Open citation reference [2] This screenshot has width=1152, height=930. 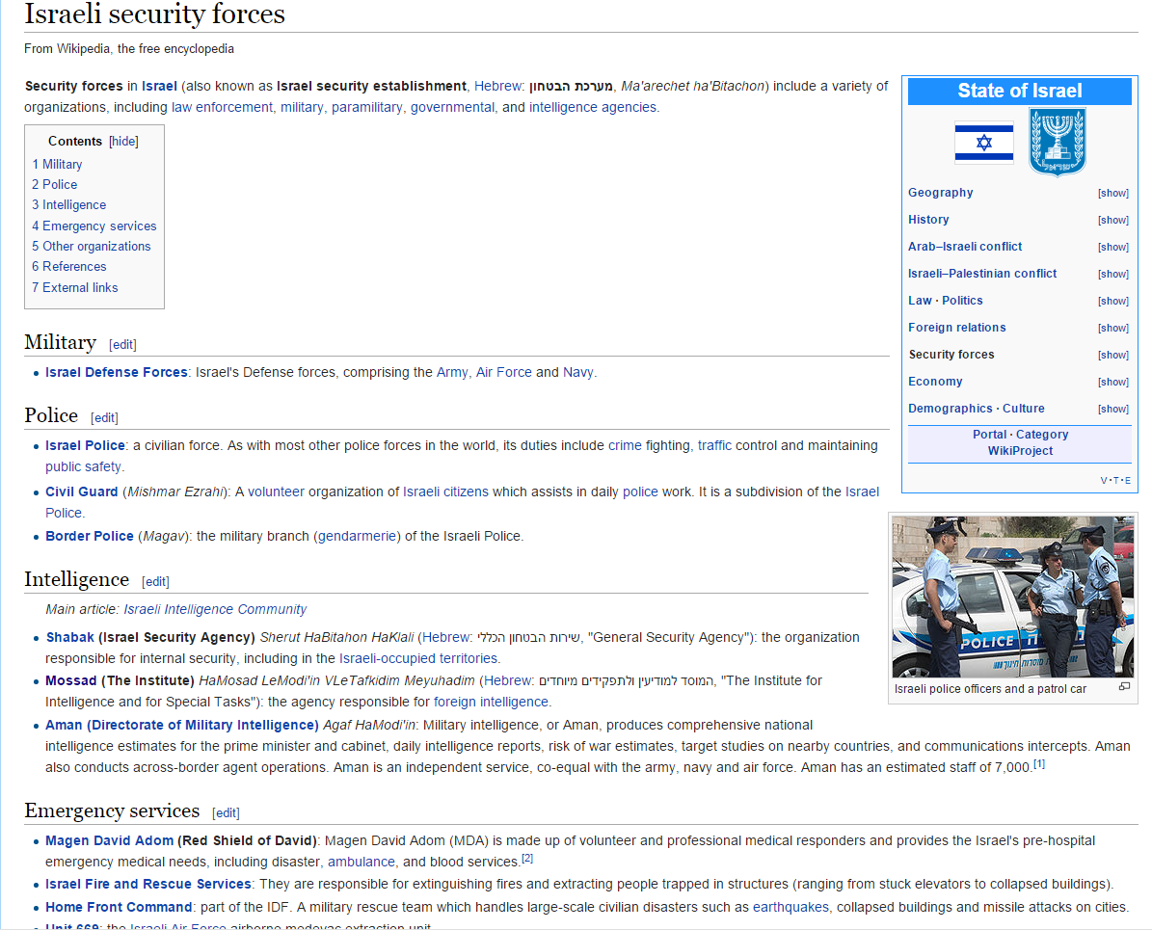[x=527, y=858]
